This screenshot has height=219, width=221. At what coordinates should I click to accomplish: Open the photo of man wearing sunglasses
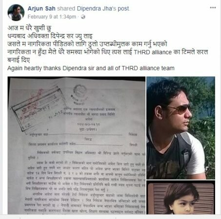[181, 128]
